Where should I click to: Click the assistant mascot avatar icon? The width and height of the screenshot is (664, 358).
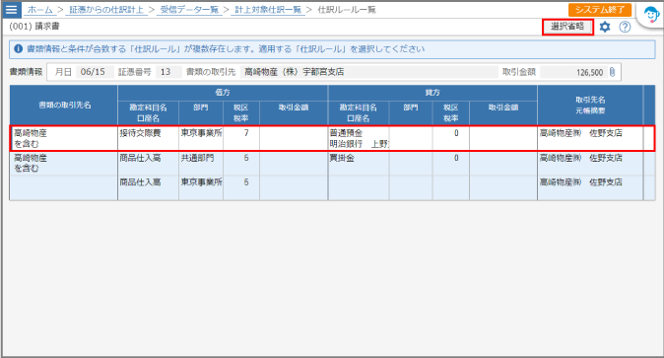point(651,15)
